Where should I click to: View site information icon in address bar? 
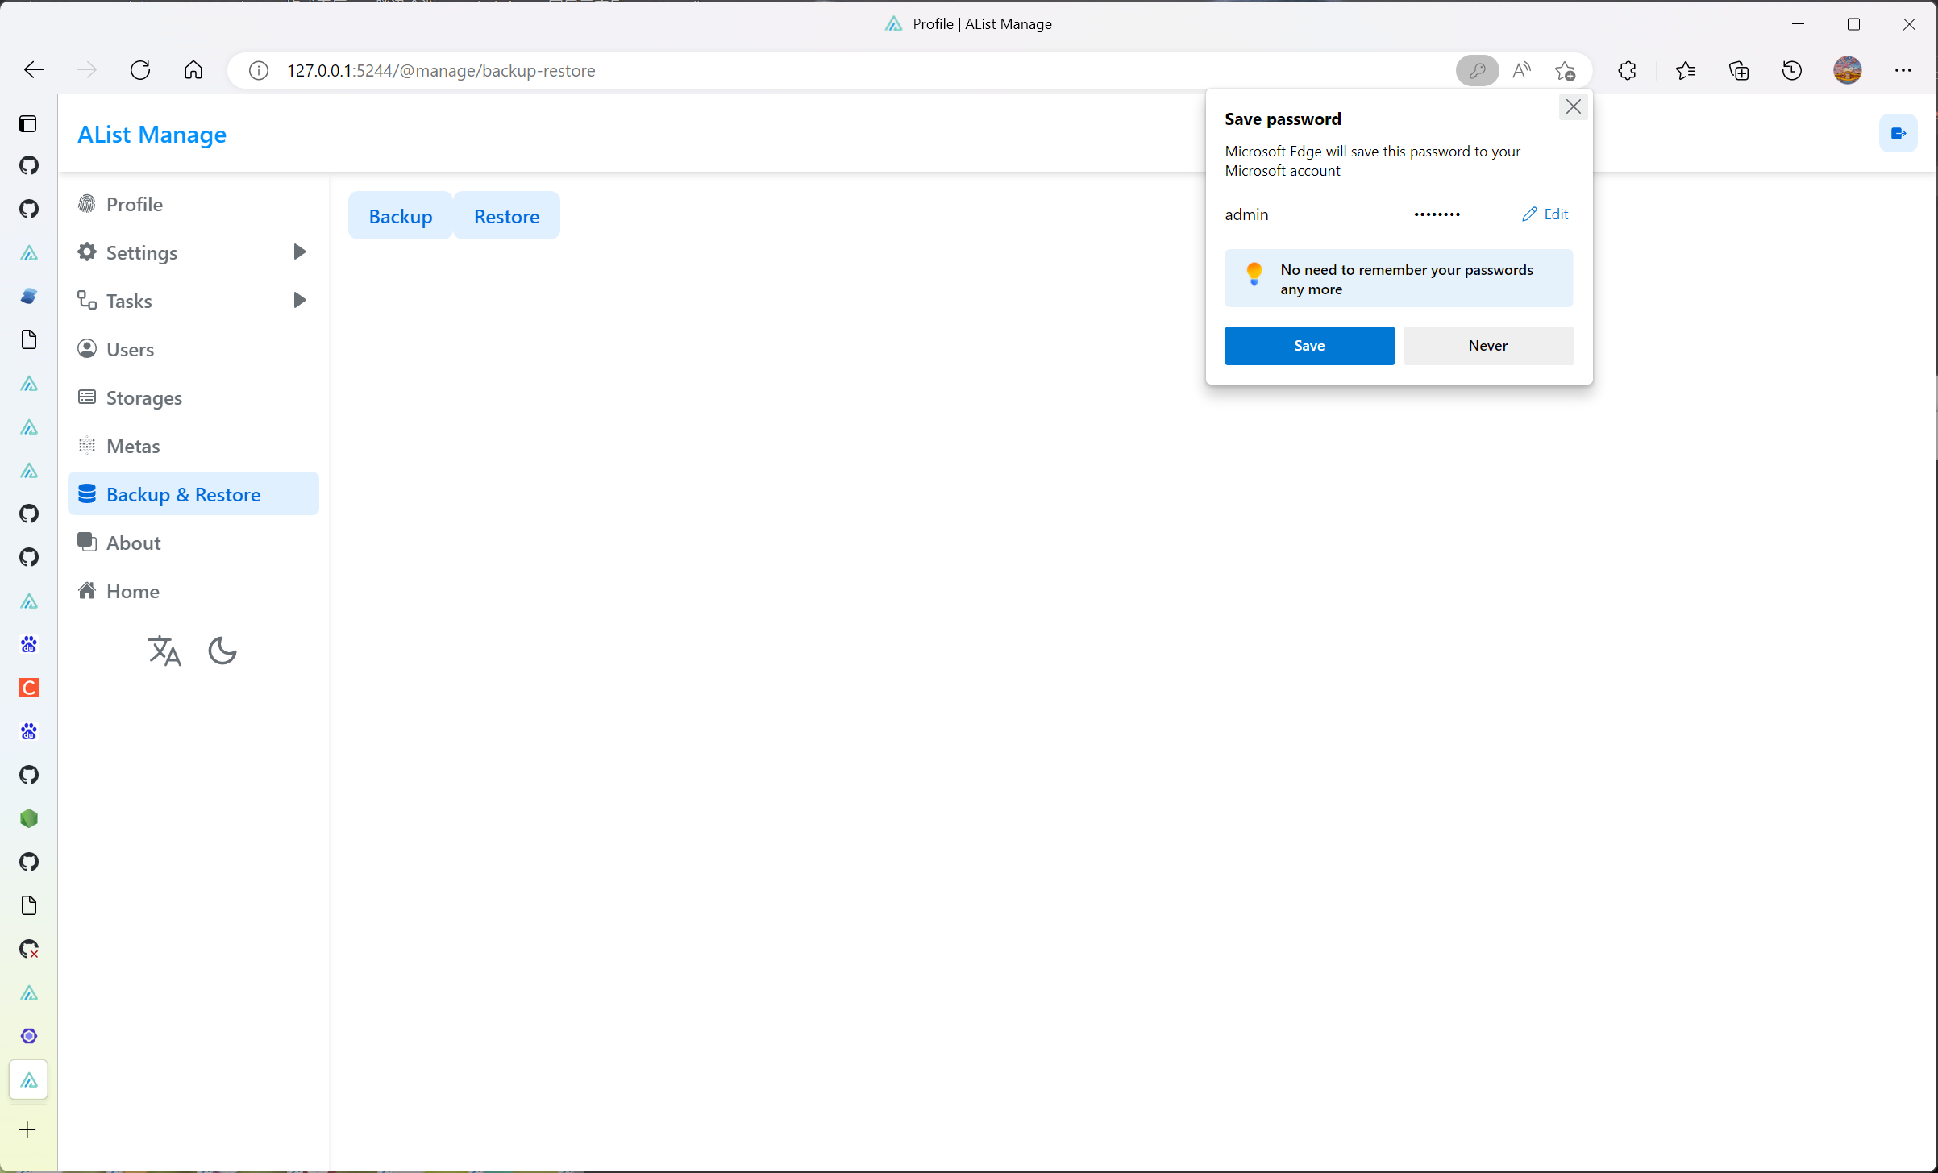pos(259,71)
